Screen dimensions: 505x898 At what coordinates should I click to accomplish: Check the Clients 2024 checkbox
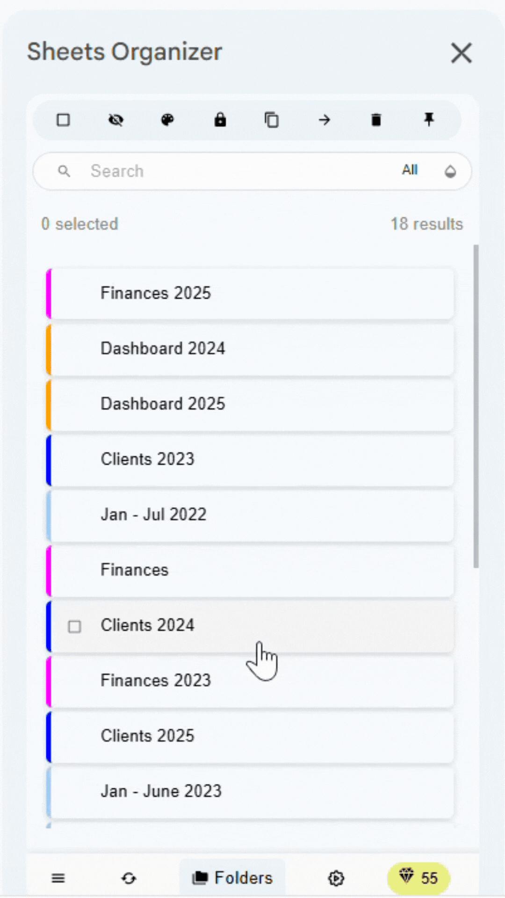tap(74, 626)
